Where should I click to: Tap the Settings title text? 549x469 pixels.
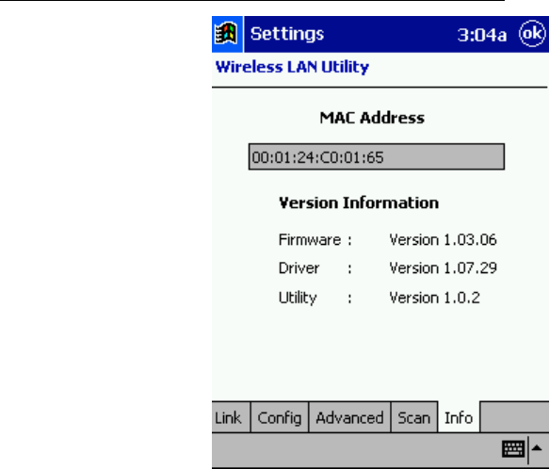(287, 34)
